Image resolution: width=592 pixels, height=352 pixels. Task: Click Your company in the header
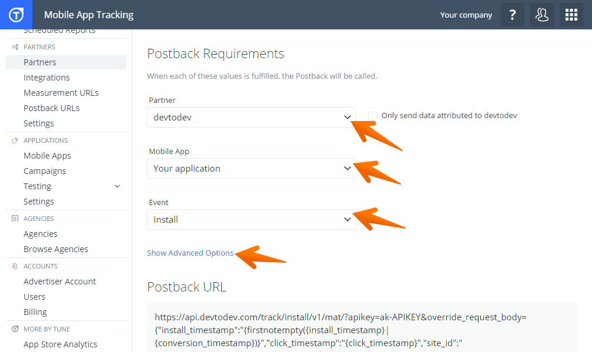[x=466, y=15]
